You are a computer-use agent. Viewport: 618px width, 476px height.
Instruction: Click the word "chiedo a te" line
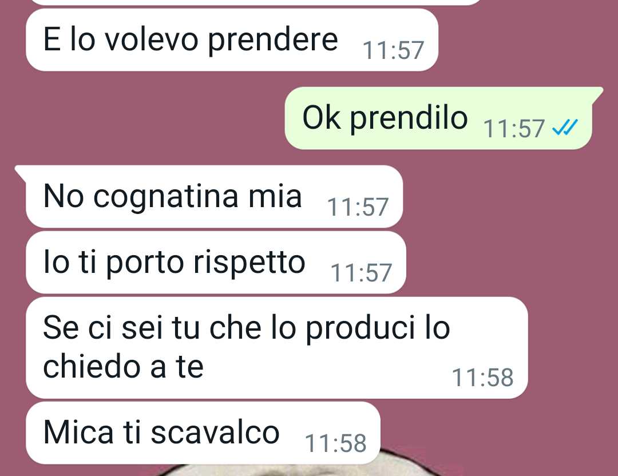[123, 367]
